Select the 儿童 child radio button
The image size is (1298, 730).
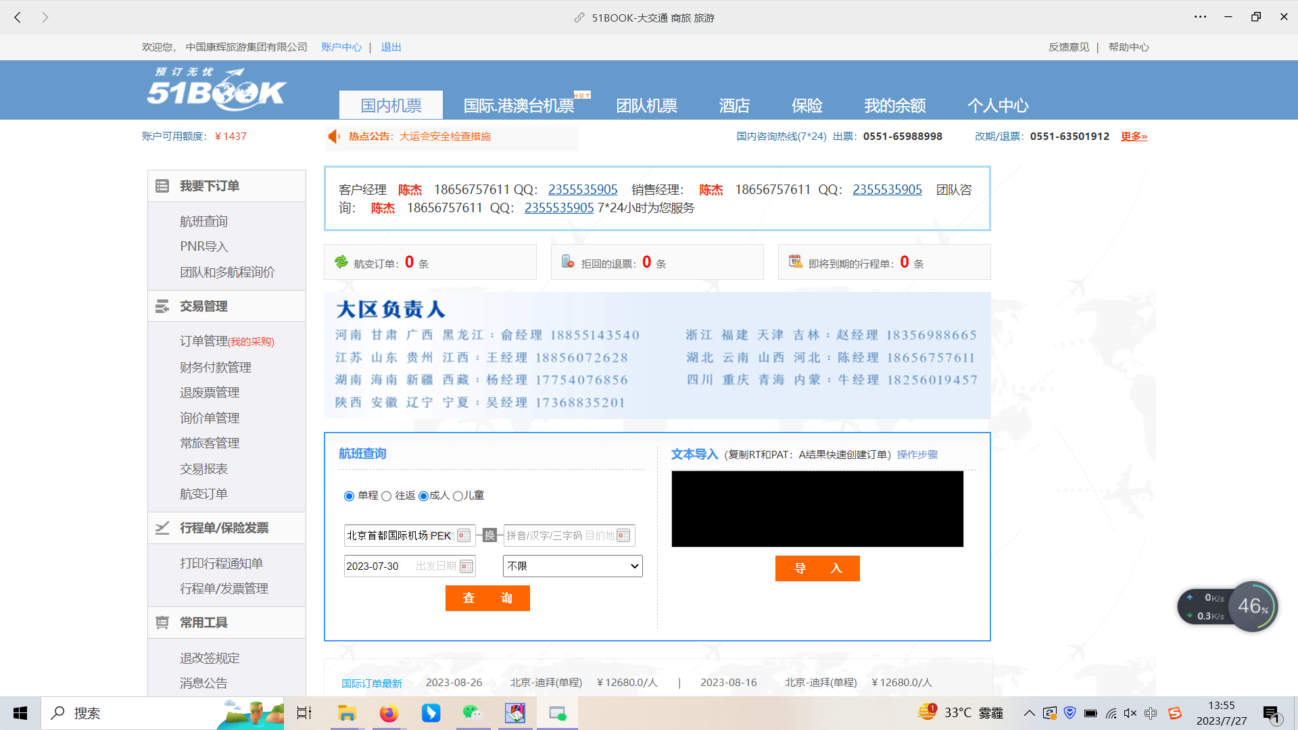click(458, 496)
